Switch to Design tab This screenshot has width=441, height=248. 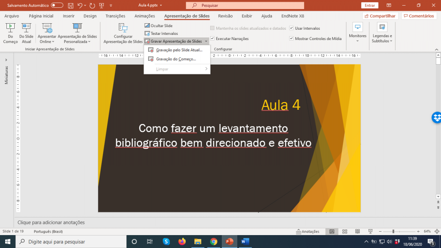coord(90,16)
